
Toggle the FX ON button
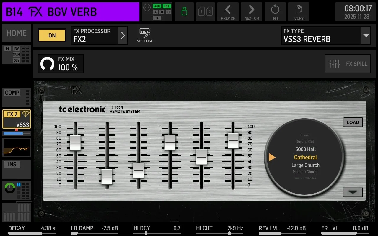[52, 35]
